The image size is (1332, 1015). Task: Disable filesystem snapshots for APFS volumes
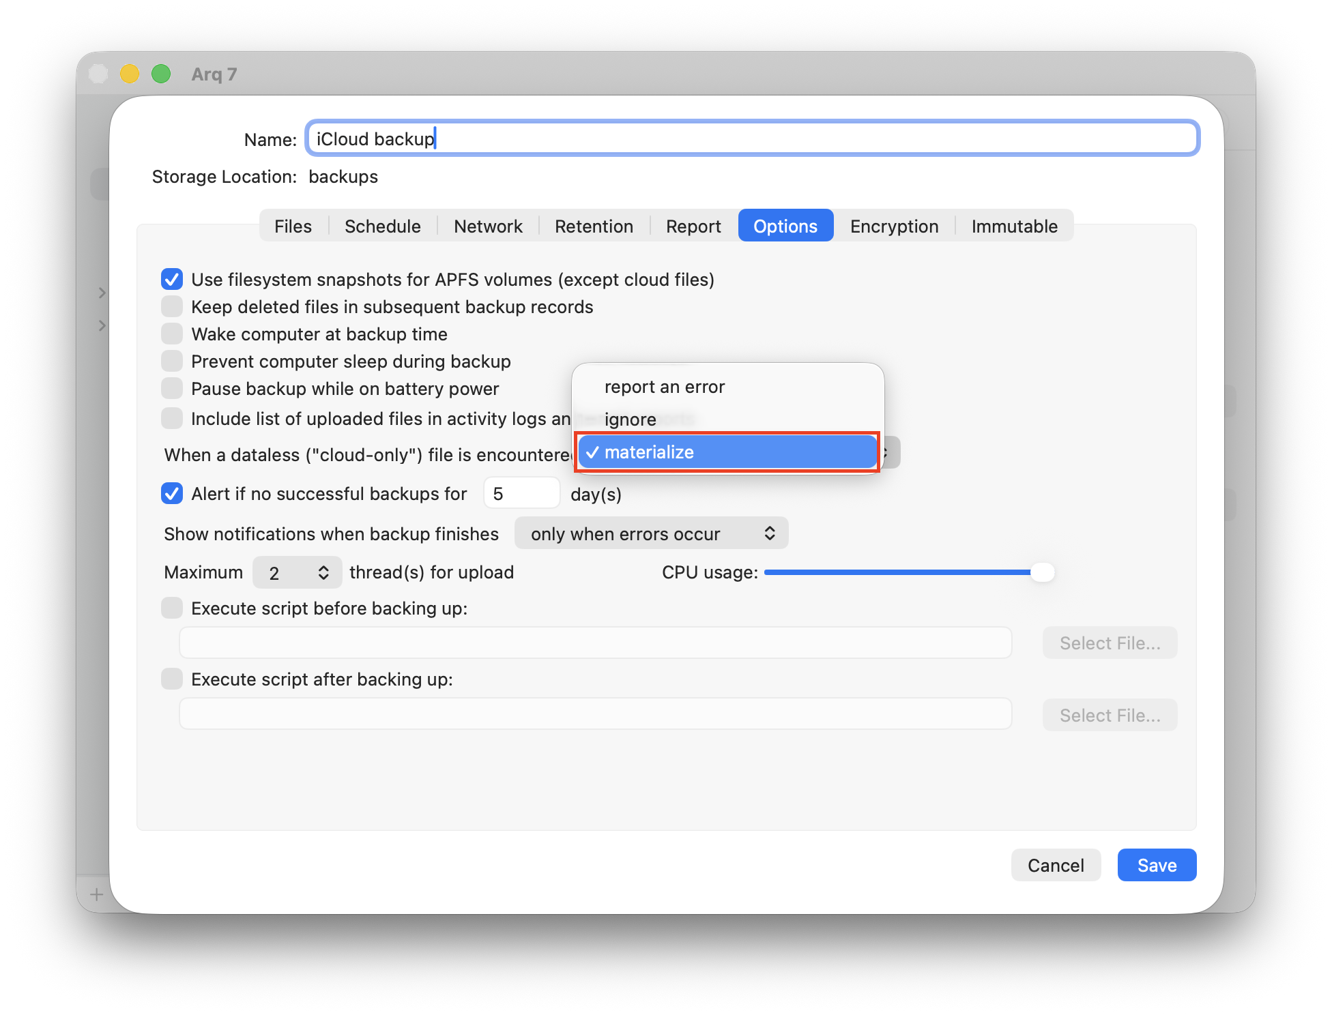tap(172, 279)
